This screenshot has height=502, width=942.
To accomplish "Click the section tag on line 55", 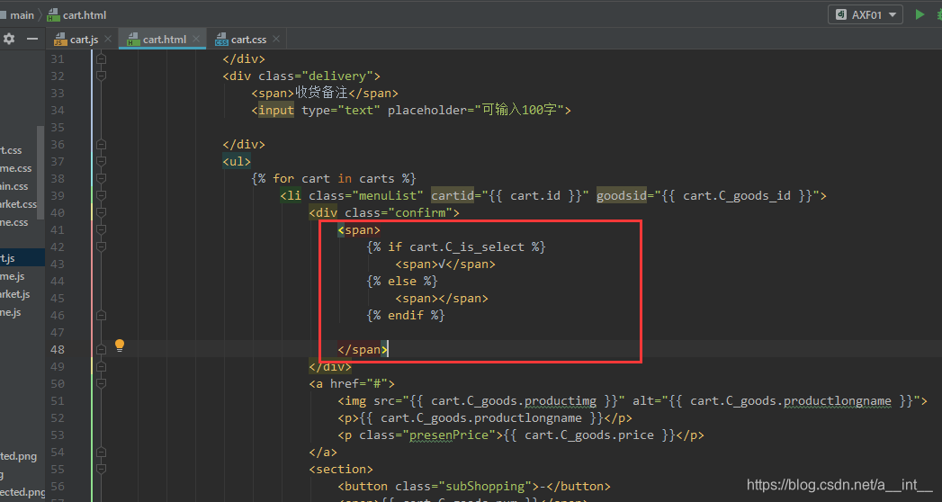I will point(341,469).
